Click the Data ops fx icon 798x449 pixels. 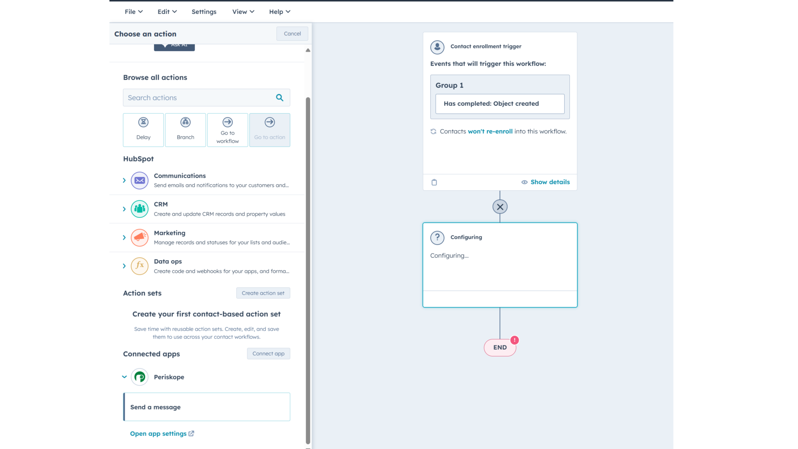139,266
